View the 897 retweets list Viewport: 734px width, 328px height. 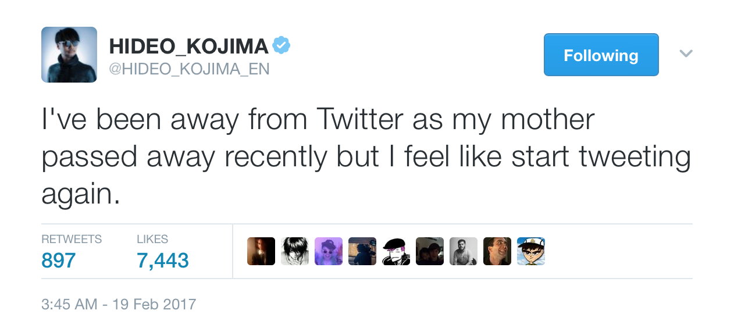click(59, 260)
